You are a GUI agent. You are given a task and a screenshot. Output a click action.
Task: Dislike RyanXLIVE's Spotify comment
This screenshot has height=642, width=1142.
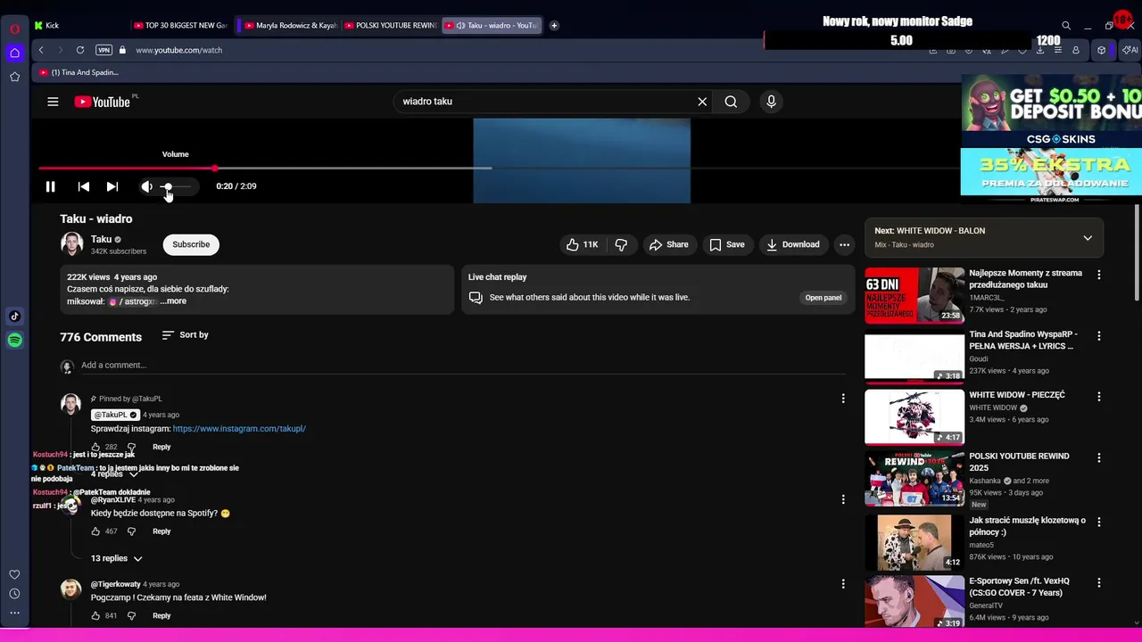point(131,531)
